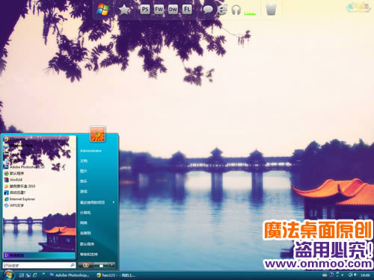Click the power button in Start menu
The width and height of the screenshot is (374, 280).
(x=86, y=265)
